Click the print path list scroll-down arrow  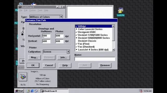coord(113,50)
